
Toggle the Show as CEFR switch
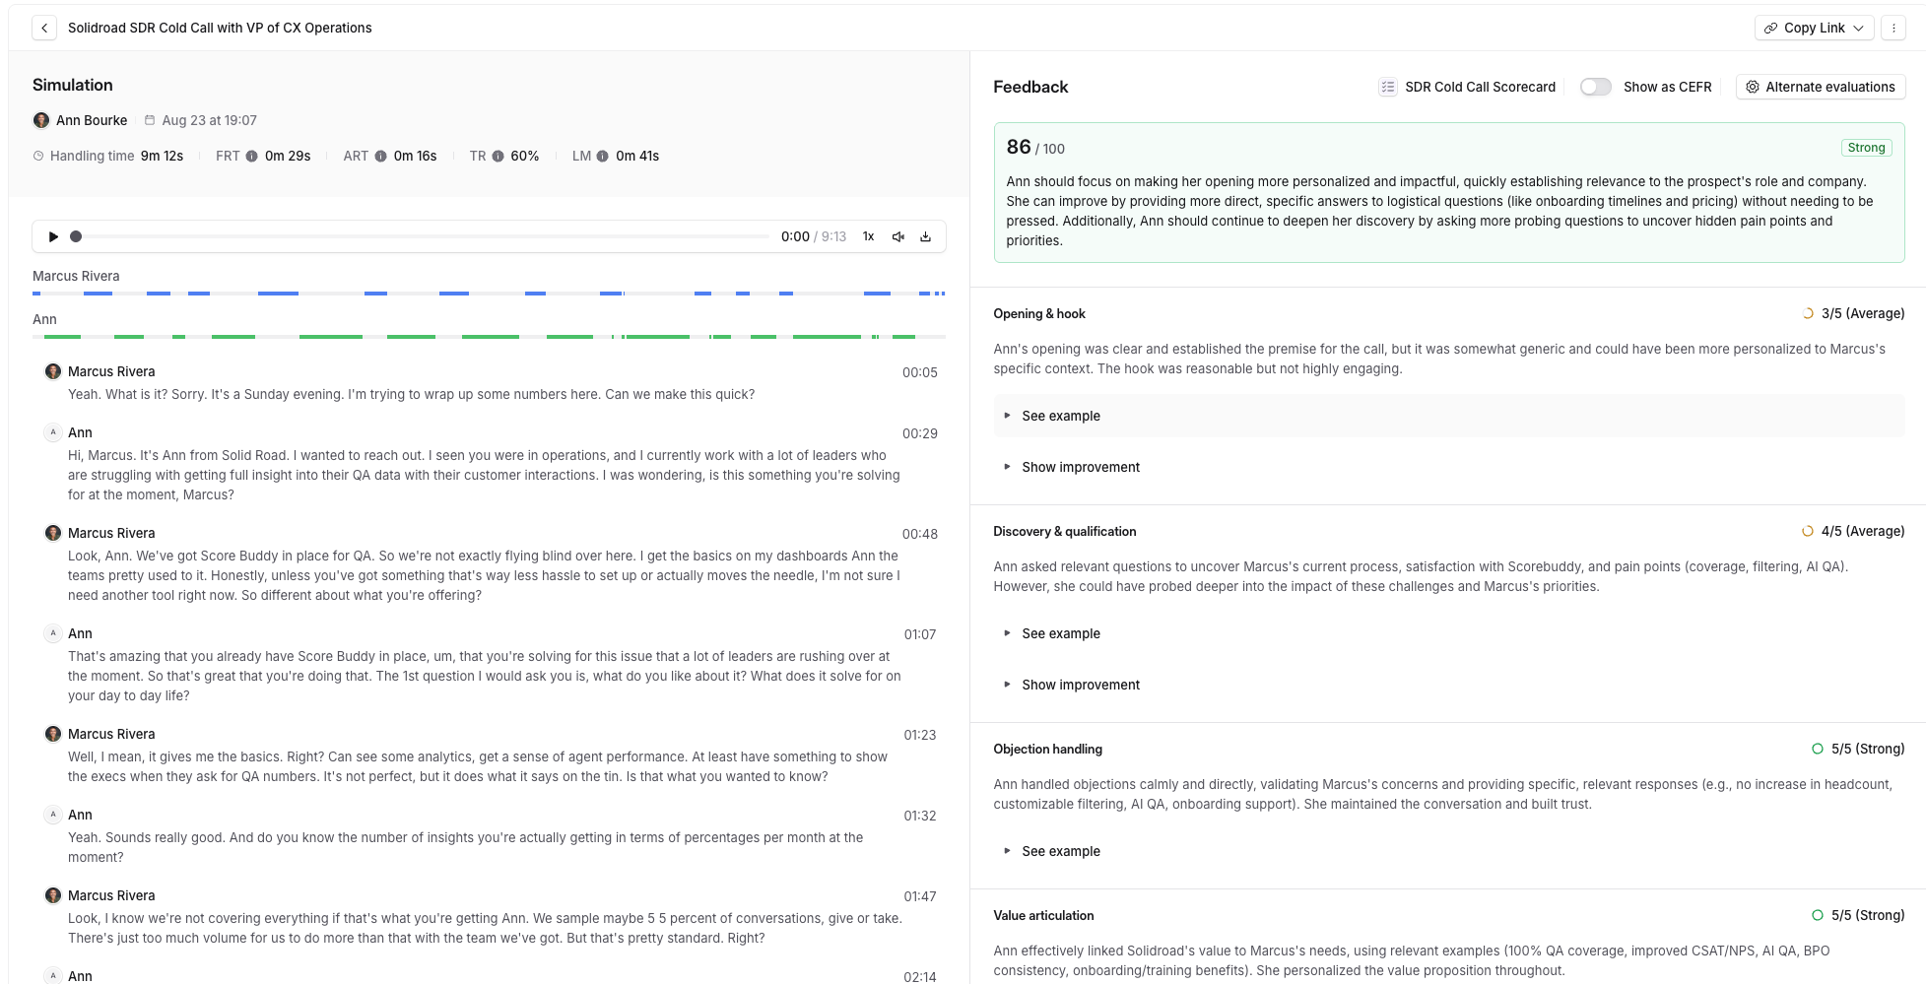1596,87
